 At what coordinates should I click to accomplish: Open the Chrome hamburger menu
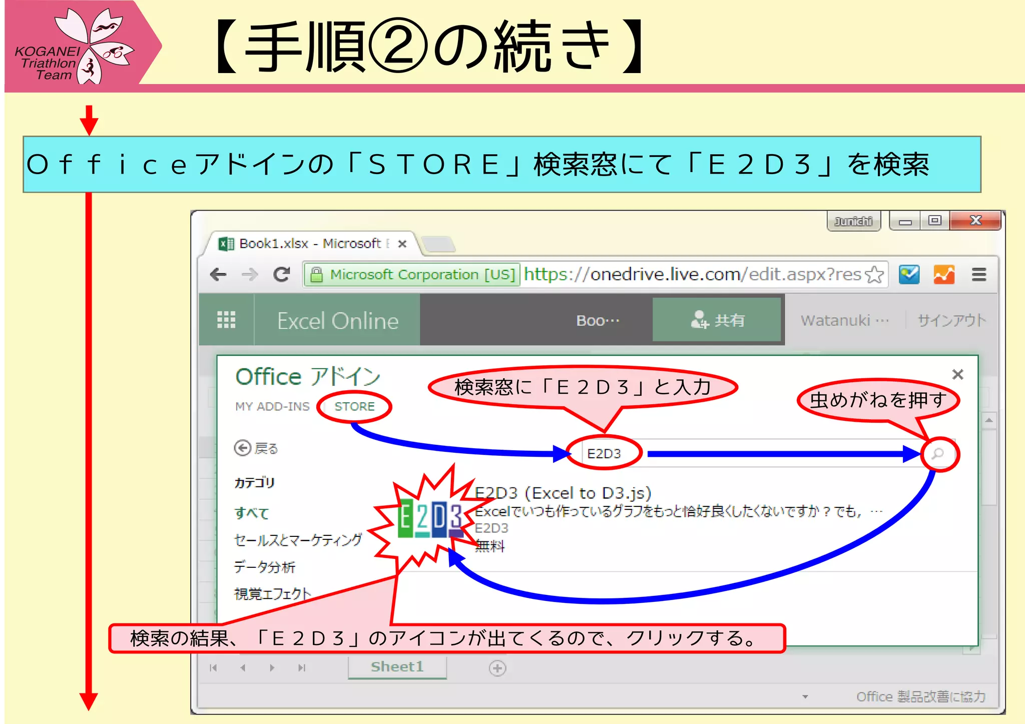979,274
